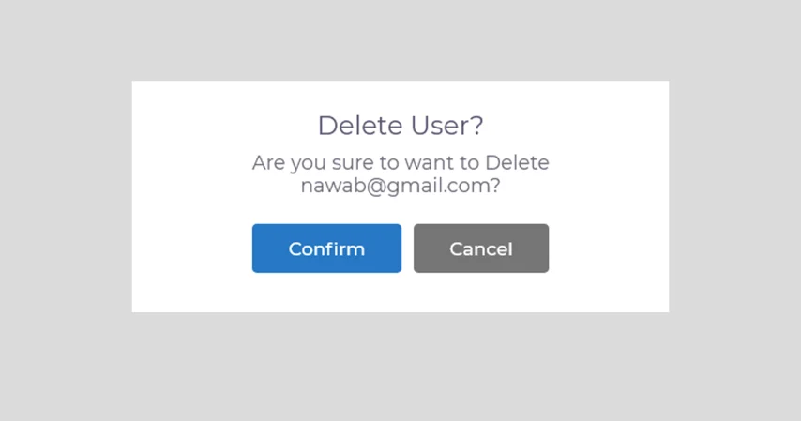The height and width of the screenshot is (421, 801).
Task: Click the blue Confirm button
Action: tap(326, 248)
